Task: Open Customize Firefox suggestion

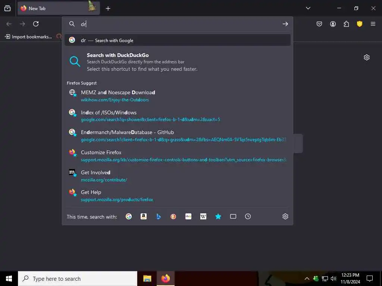Action: click(x=178, y=156)
